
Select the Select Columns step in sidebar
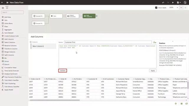pos(9,42)
